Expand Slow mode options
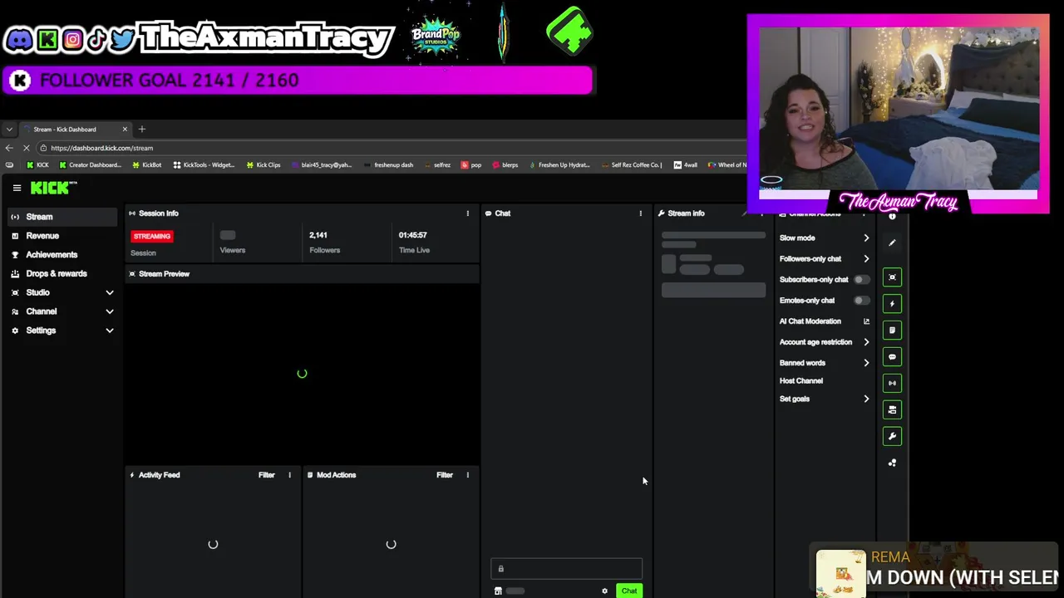1064x598 pixels. tap(866, 238)
